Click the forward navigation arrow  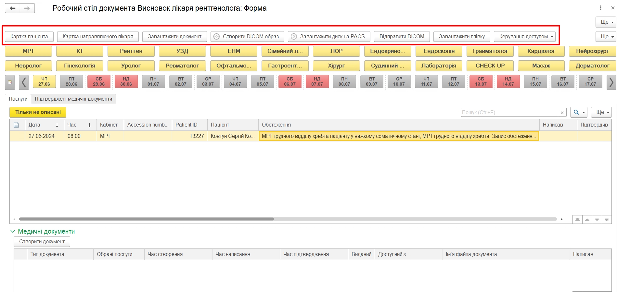(x=27, y=8)
